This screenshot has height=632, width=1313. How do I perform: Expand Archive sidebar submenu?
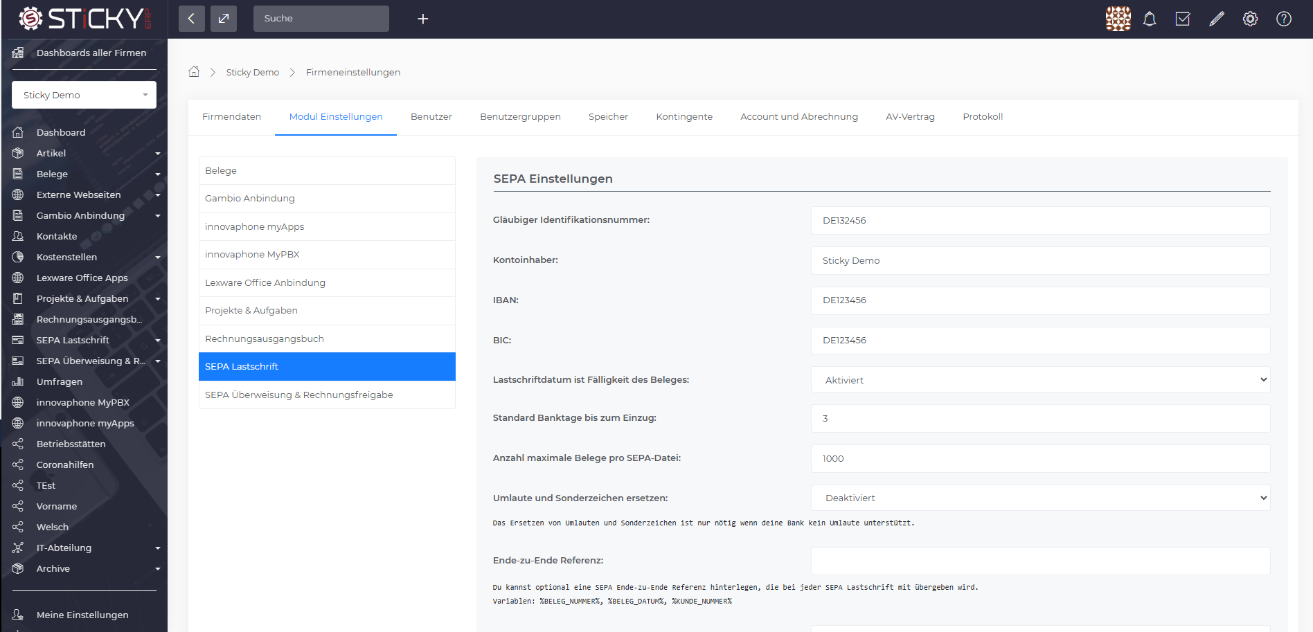click(158, 569)
